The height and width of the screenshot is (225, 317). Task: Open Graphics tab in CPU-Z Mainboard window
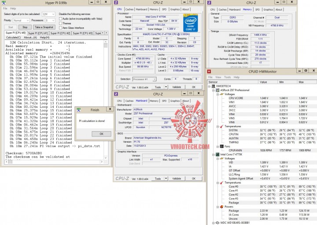175,101
